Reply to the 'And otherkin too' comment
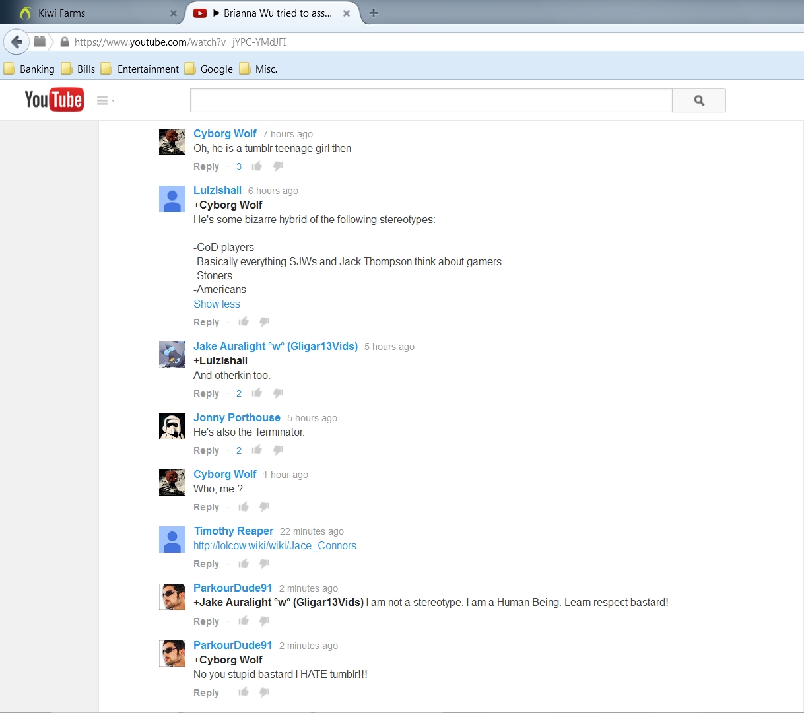The height and width of the screenshot is (713, 804). click(206, 393)
